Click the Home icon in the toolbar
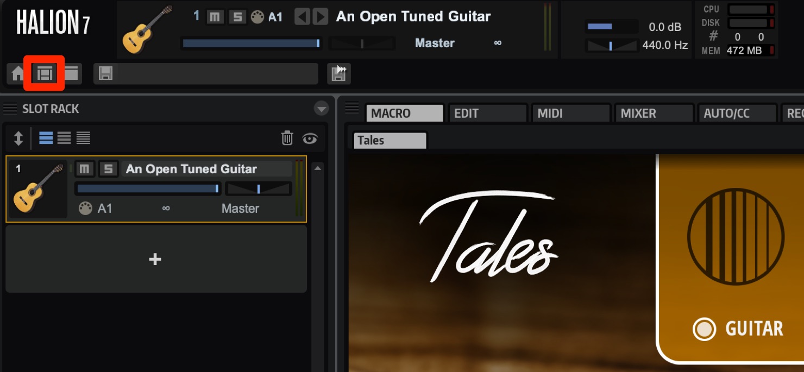Viewport: 804px width, 372px height. coord(18,73)
